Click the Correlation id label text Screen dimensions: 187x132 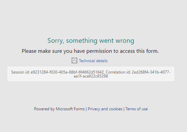point(118,72)
